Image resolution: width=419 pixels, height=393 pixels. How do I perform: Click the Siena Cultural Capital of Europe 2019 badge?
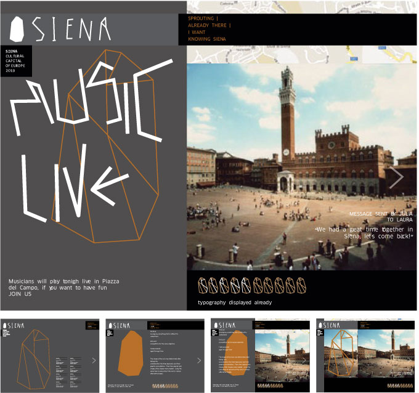[16, 61]
